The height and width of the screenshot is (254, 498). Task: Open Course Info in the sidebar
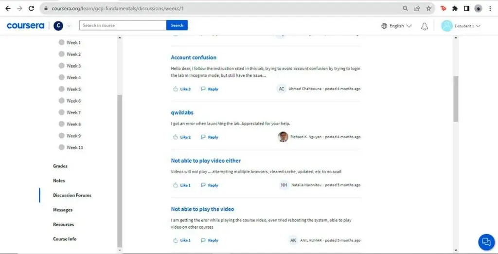65,239
